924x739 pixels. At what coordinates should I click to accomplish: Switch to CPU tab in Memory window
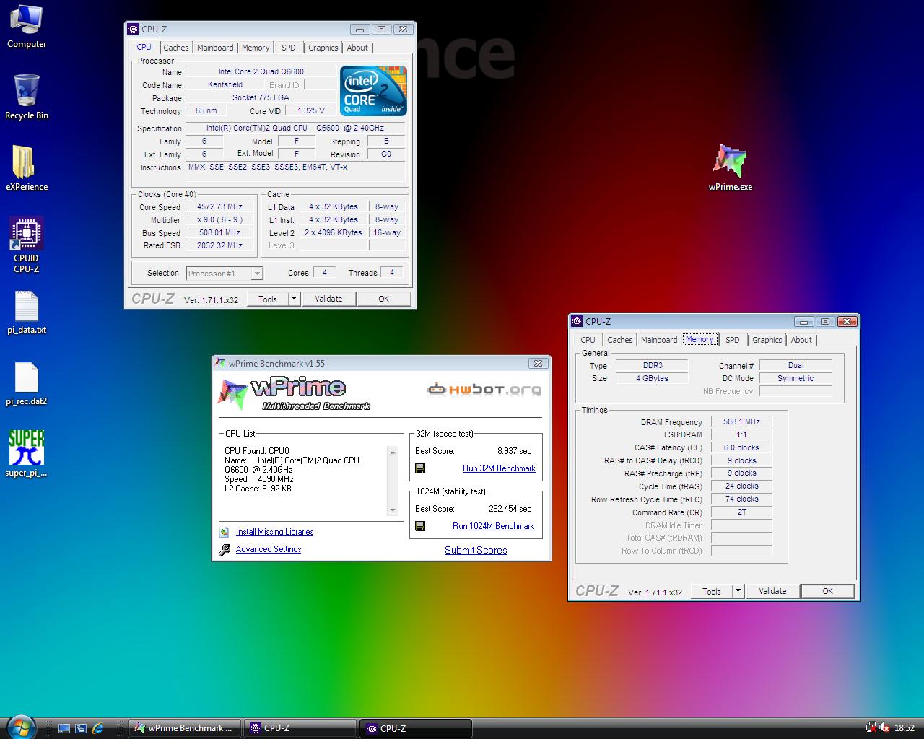pyautogui.click(x=588, y=340)
